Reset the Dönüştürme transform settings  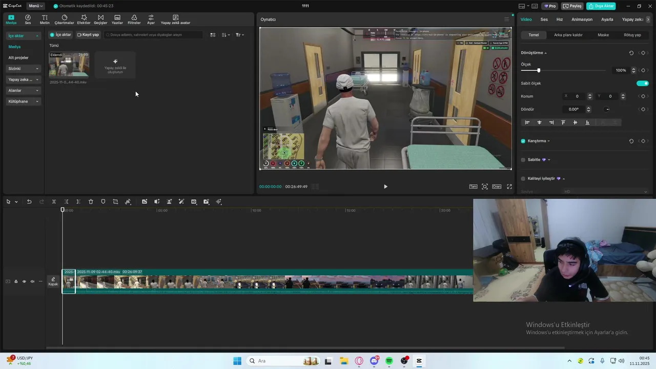[631, 53]
